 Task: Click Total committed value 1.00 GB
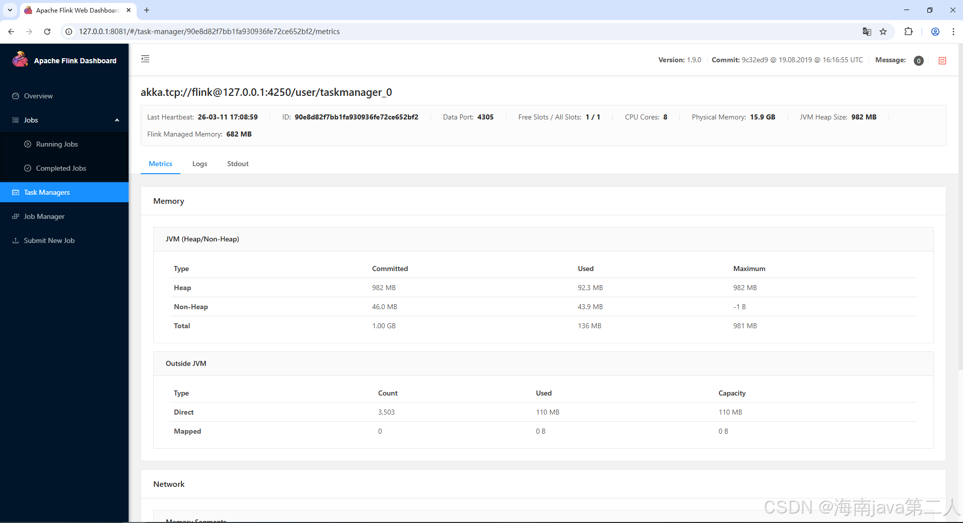coord(384,326)
